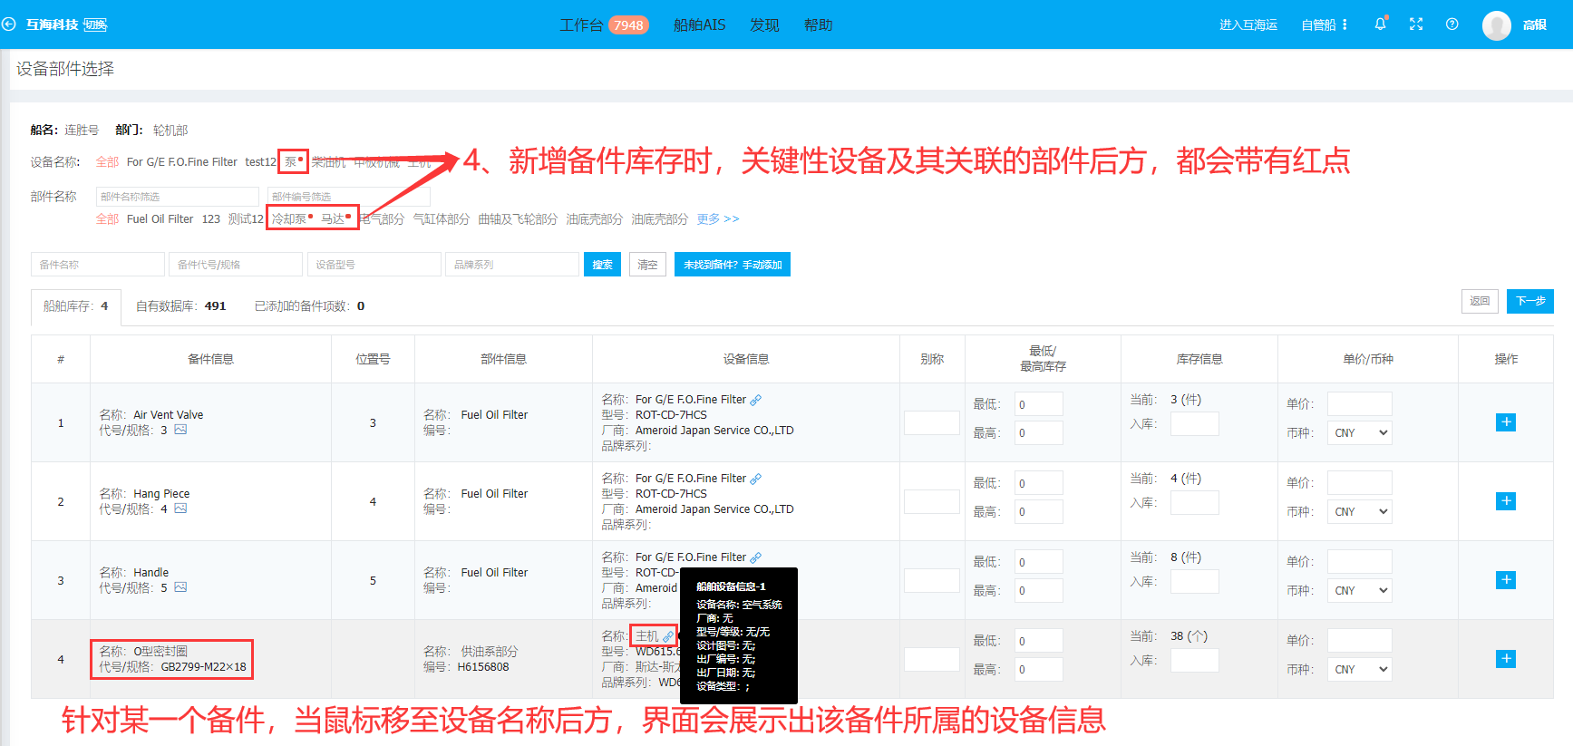
Task: Click link icon beside equipment in row 1
Action: tap(756, 400)
